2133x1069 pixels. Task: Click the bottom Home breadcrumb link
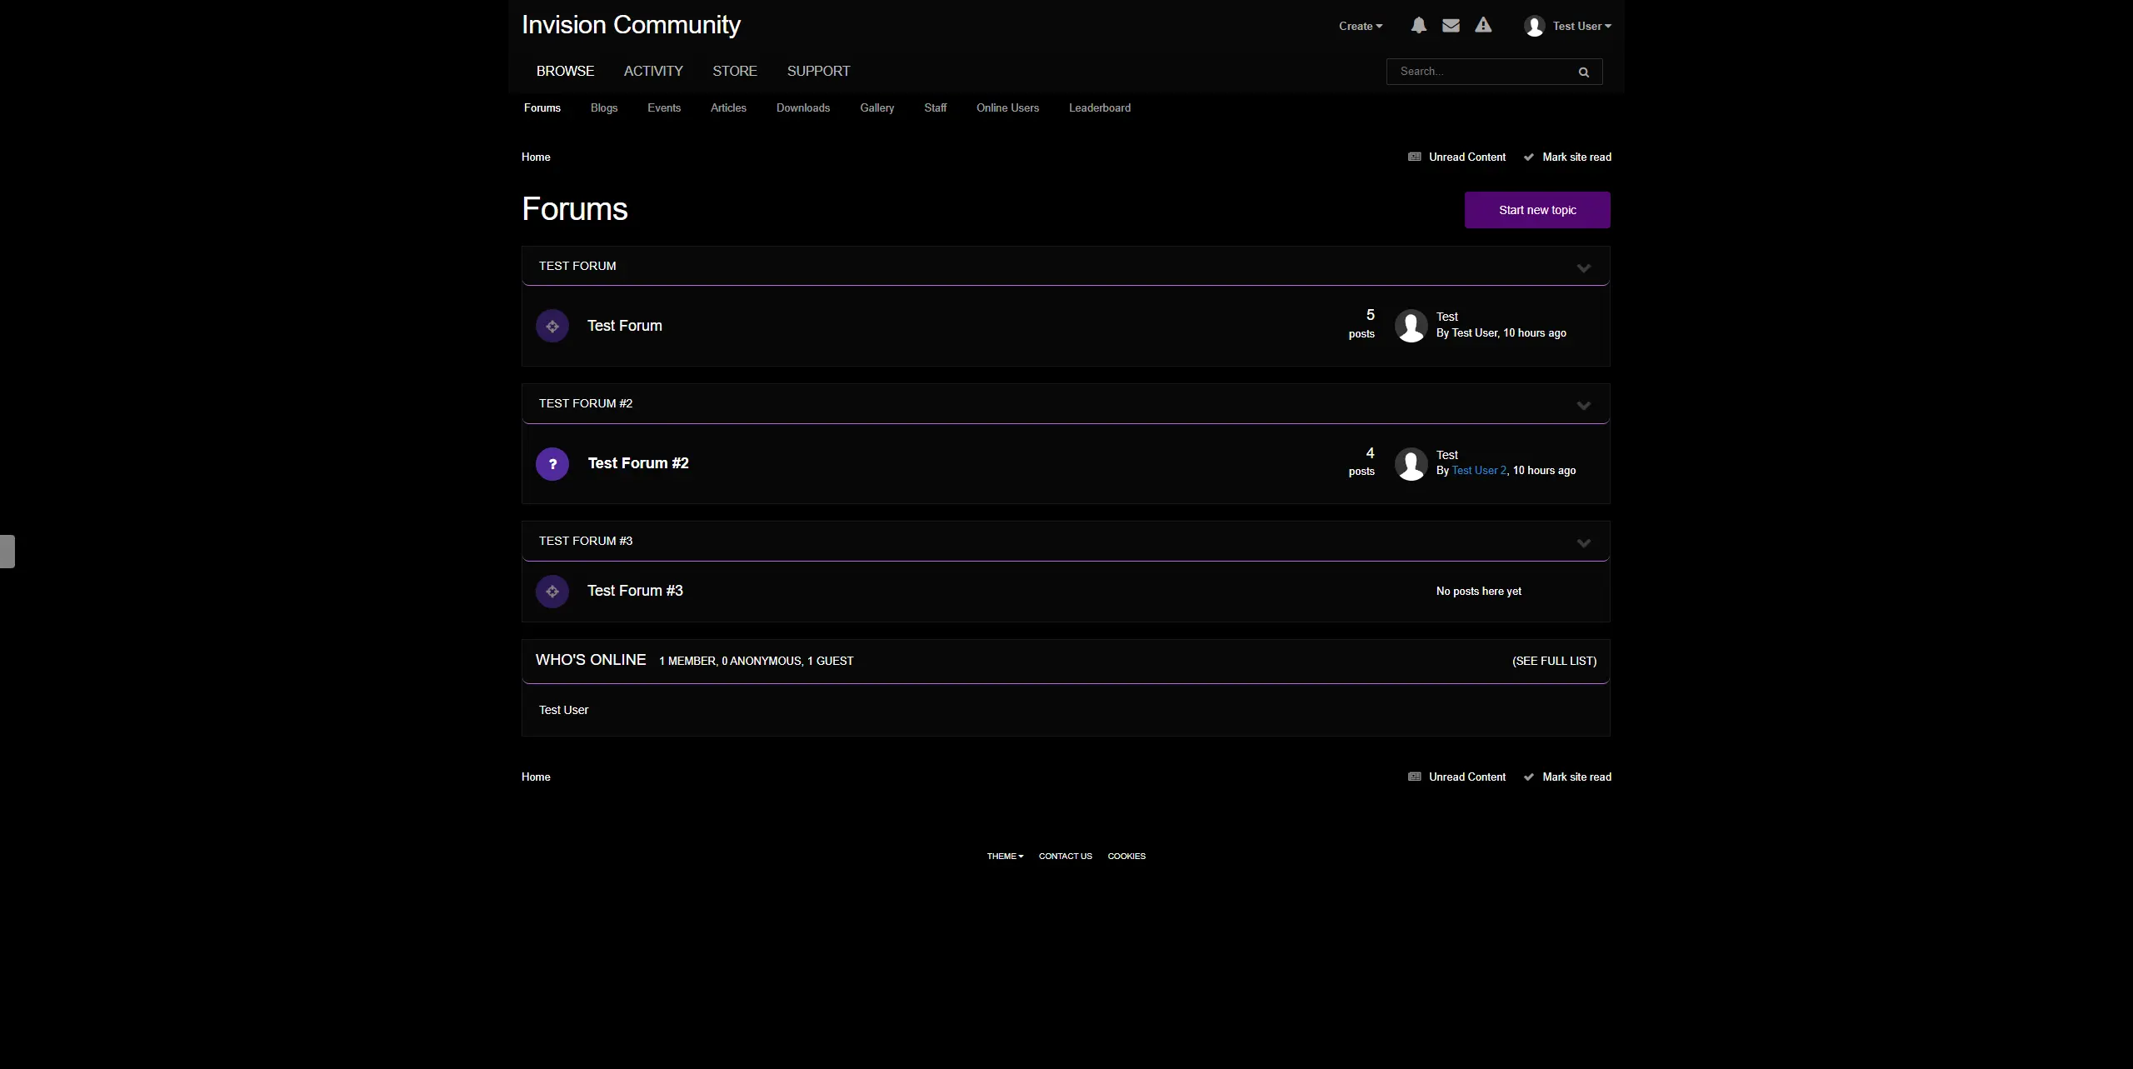coord(536,777)
